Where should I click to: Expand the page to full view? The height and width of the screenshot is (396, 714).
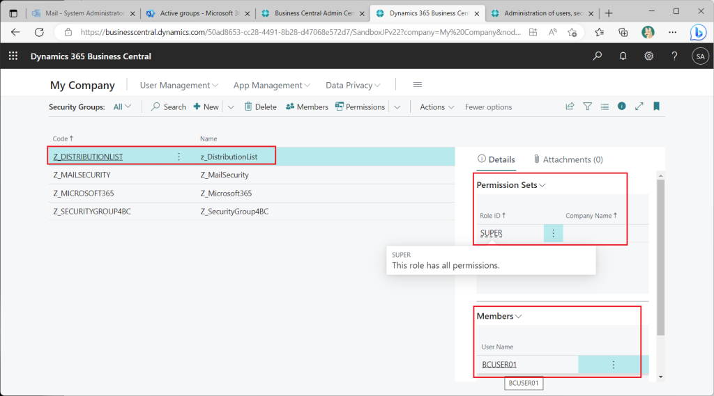pos(639,106)
